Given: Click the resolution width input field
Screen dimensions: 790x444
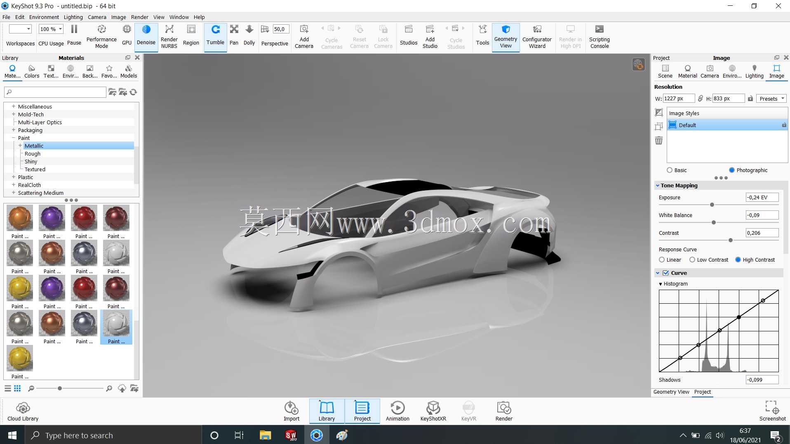Looking at the screenshot, I should [679, 99].
